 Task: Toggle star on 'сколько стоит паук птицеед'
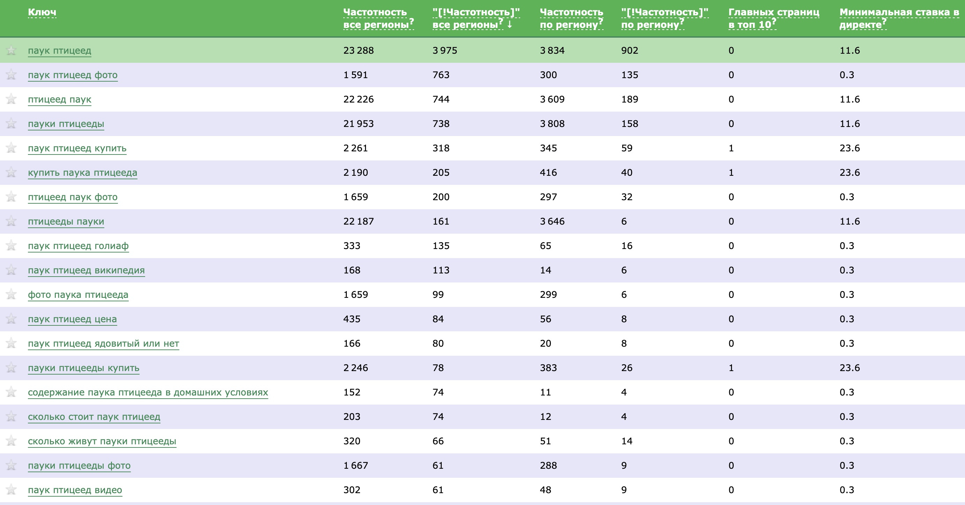11,417
